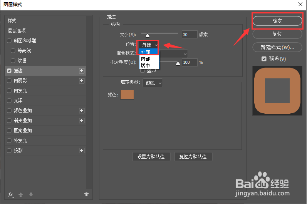Add another 渐变叠加 effect with plus icon
This screenshot has width=307, height=204.
(82, 121)
